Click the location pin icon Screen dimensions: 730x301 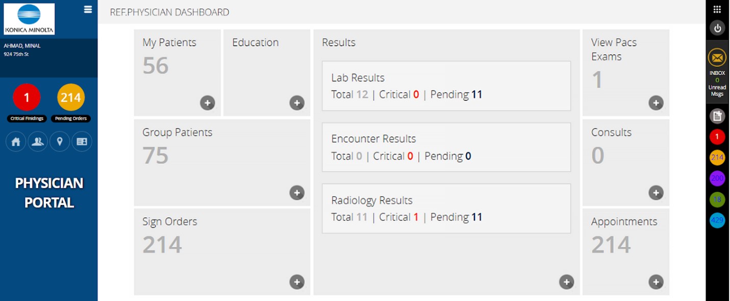point(60,142)
